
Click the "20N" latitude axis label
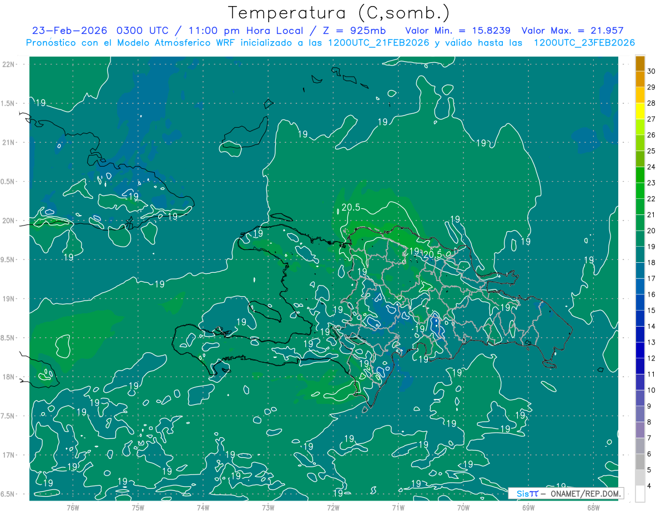pos(9,221)
